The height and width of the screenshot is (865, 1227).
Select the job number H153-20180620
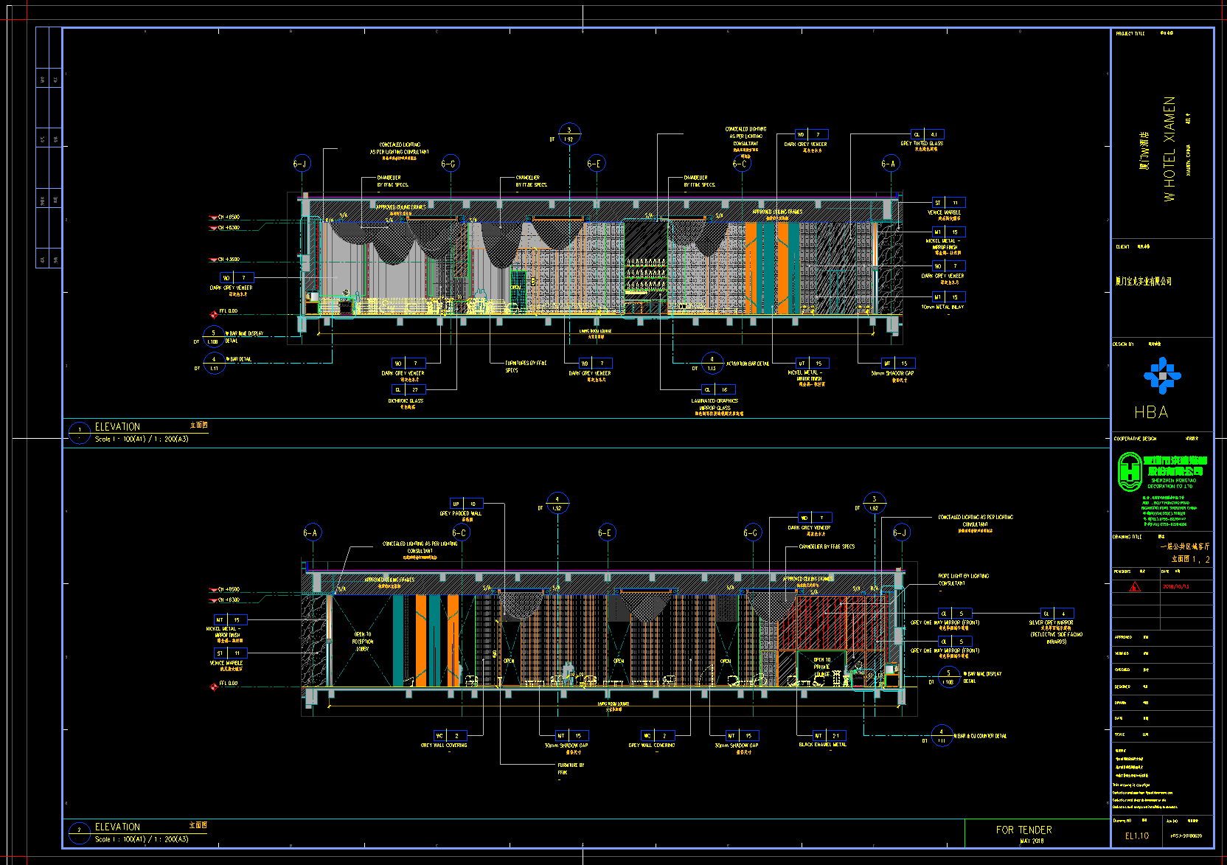(x=1186, y=836)
